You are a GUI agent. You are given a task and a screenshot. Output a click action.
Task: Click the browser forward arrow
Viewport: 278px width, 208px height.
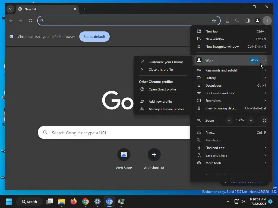(x=21, y=21)
